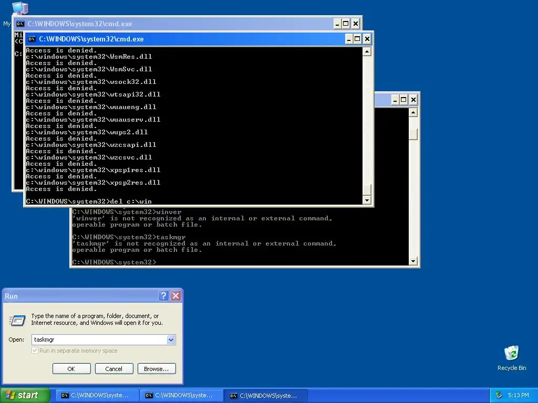
Task: Click Browse... in the Run dialog
Action: (157, 369)
